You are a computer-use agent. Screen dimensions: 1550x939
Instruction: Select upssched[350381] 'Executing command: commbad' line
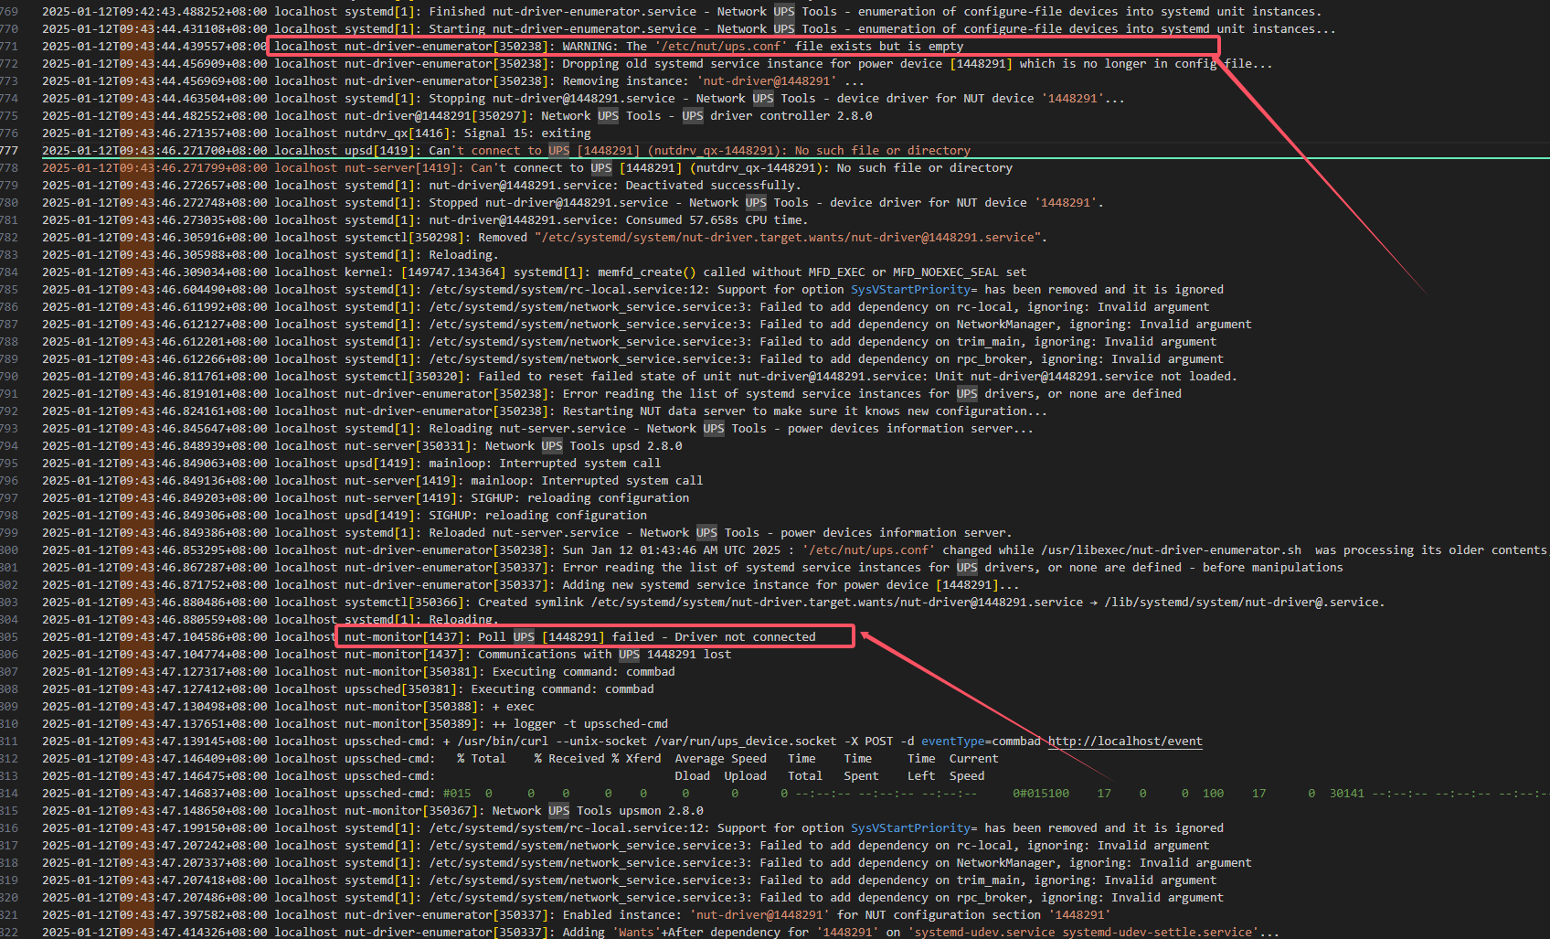coord(348,689)
